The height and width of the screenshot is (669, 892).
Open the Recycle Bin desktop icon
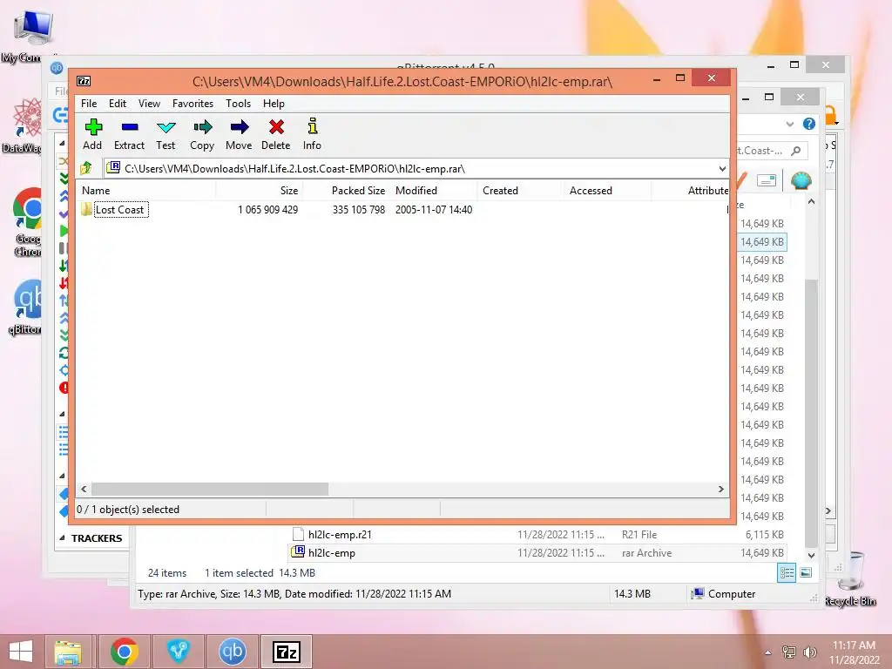point(851,578)
